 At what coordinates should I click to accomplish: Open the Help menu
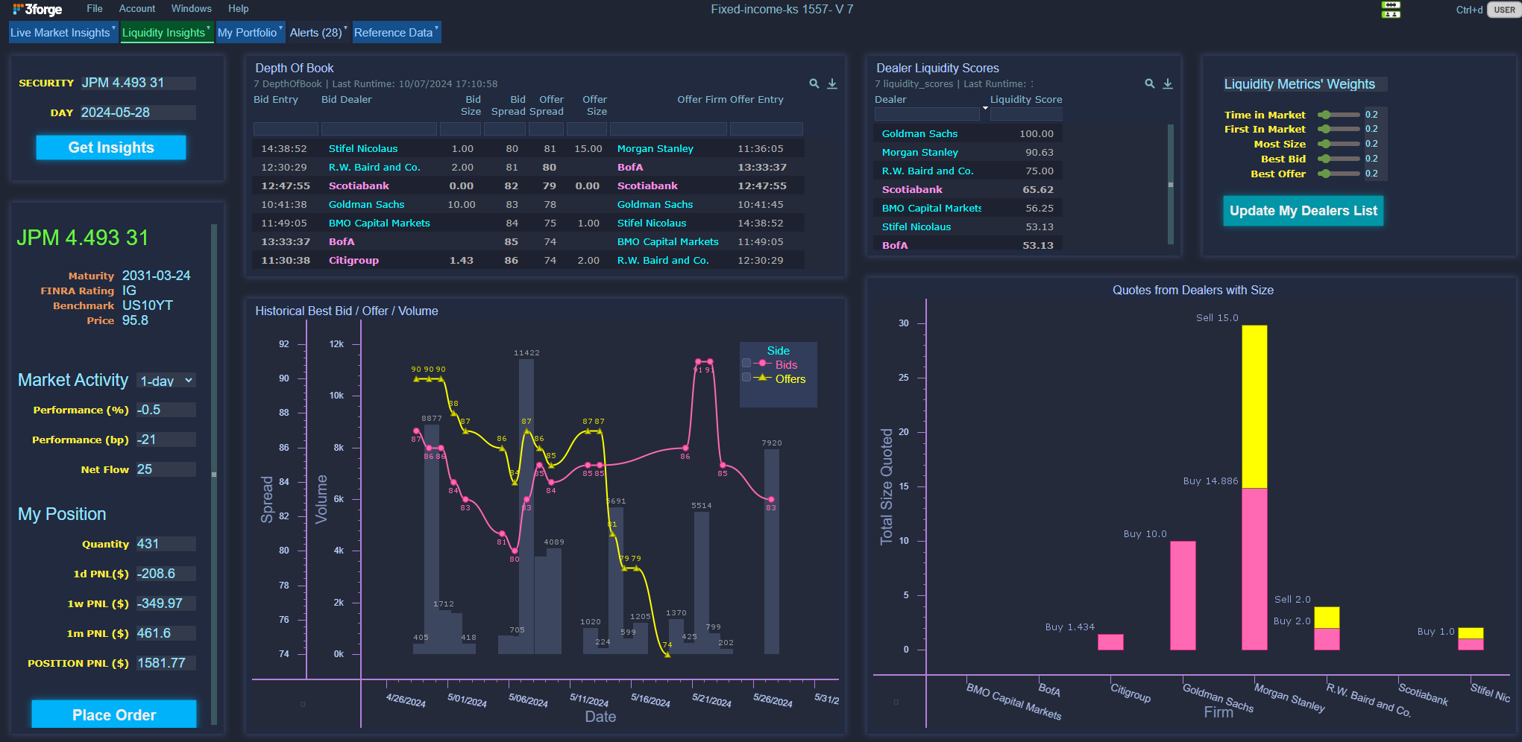click(x=239, y=9)
